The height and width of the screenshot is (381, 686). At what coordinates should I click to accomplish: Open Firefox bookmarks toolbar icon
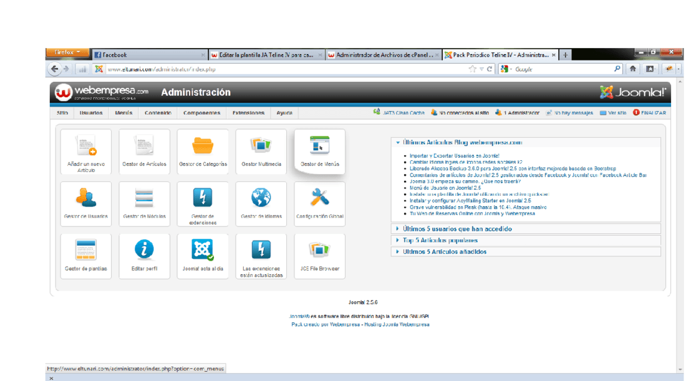650,69
